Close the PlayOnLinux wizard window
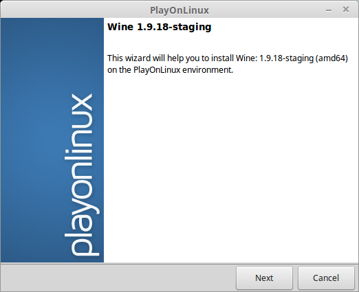Viewport: 359px width, 292px height. coord(346,10)
